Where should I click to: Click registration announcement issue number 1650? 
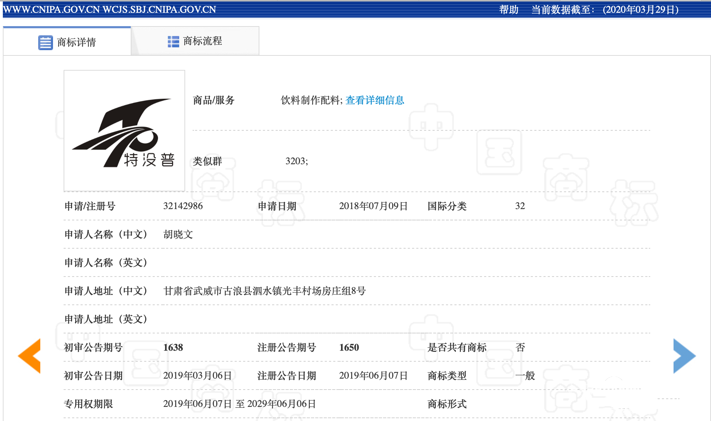tap(349, 348)
